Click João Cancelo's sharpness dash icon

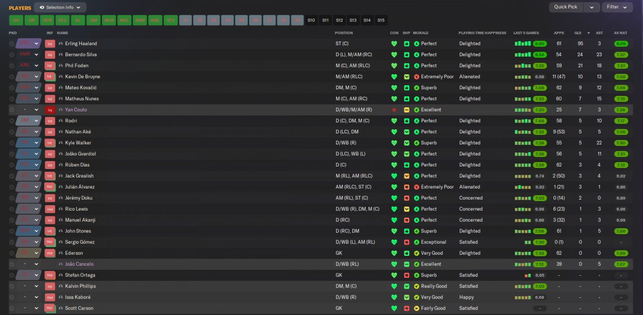pos(406,264)
